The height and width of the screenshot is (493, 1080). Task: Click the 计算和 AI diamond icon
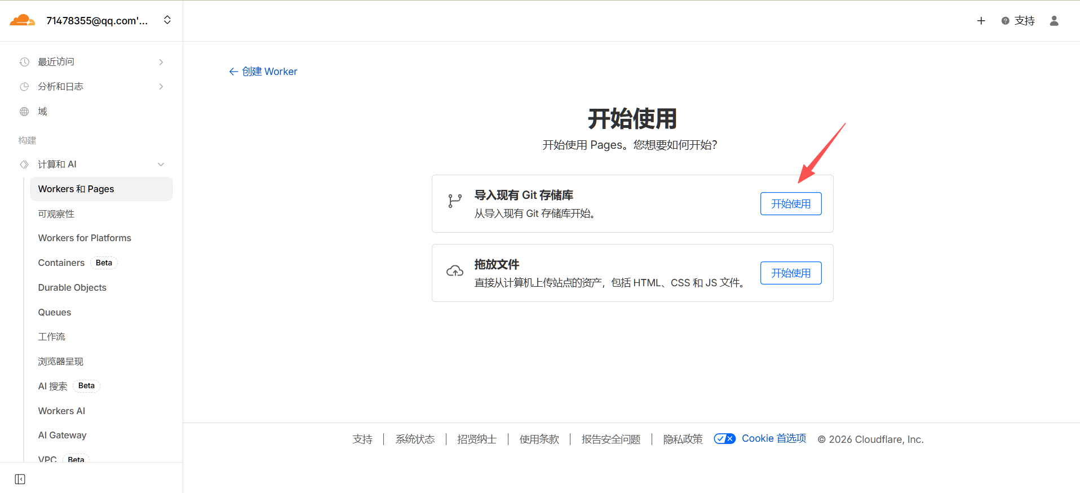pos(24,165)
